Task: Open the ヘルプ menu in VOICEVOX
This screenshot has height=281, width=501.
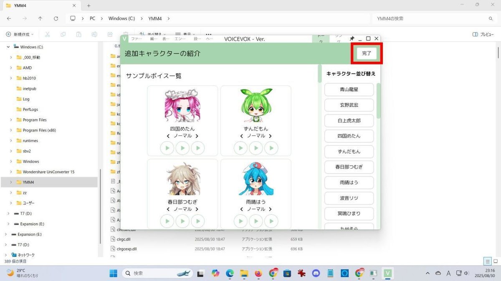Action: tap(208, 39)
